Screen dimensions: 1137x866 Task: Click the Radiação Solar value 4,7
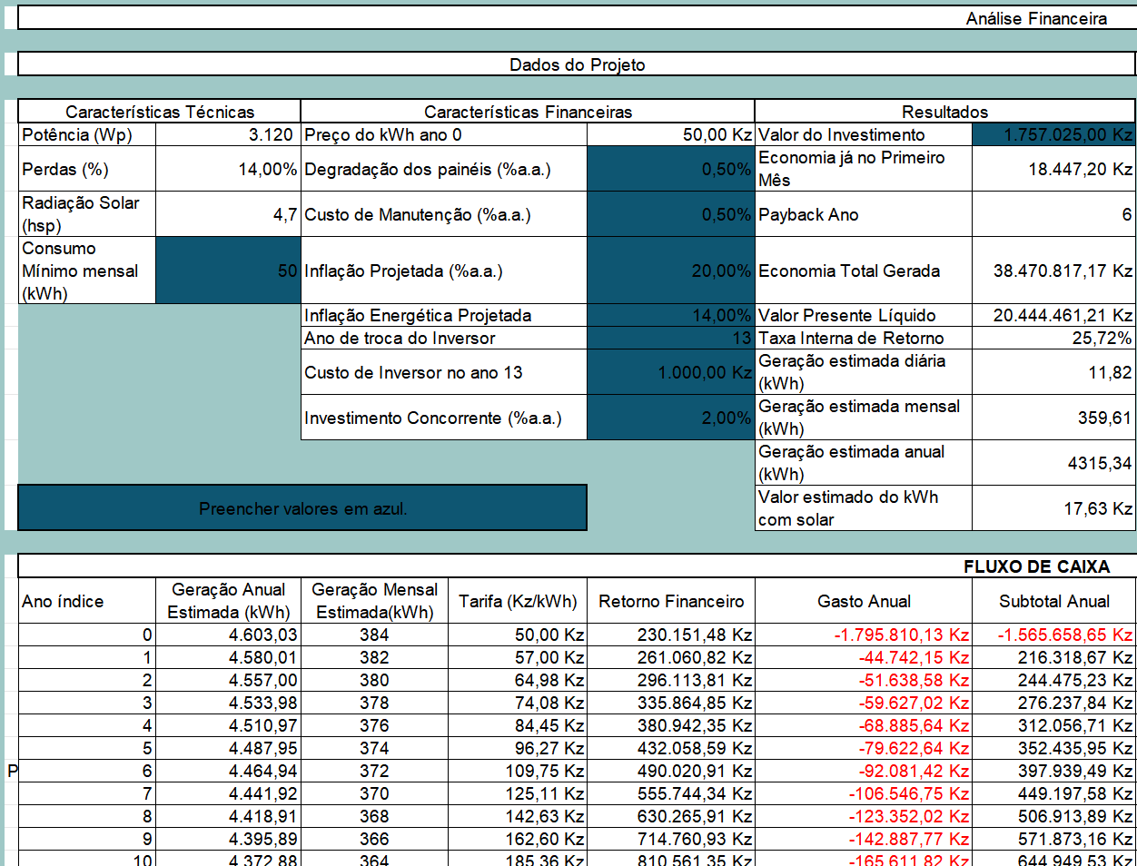click(228, 214)
